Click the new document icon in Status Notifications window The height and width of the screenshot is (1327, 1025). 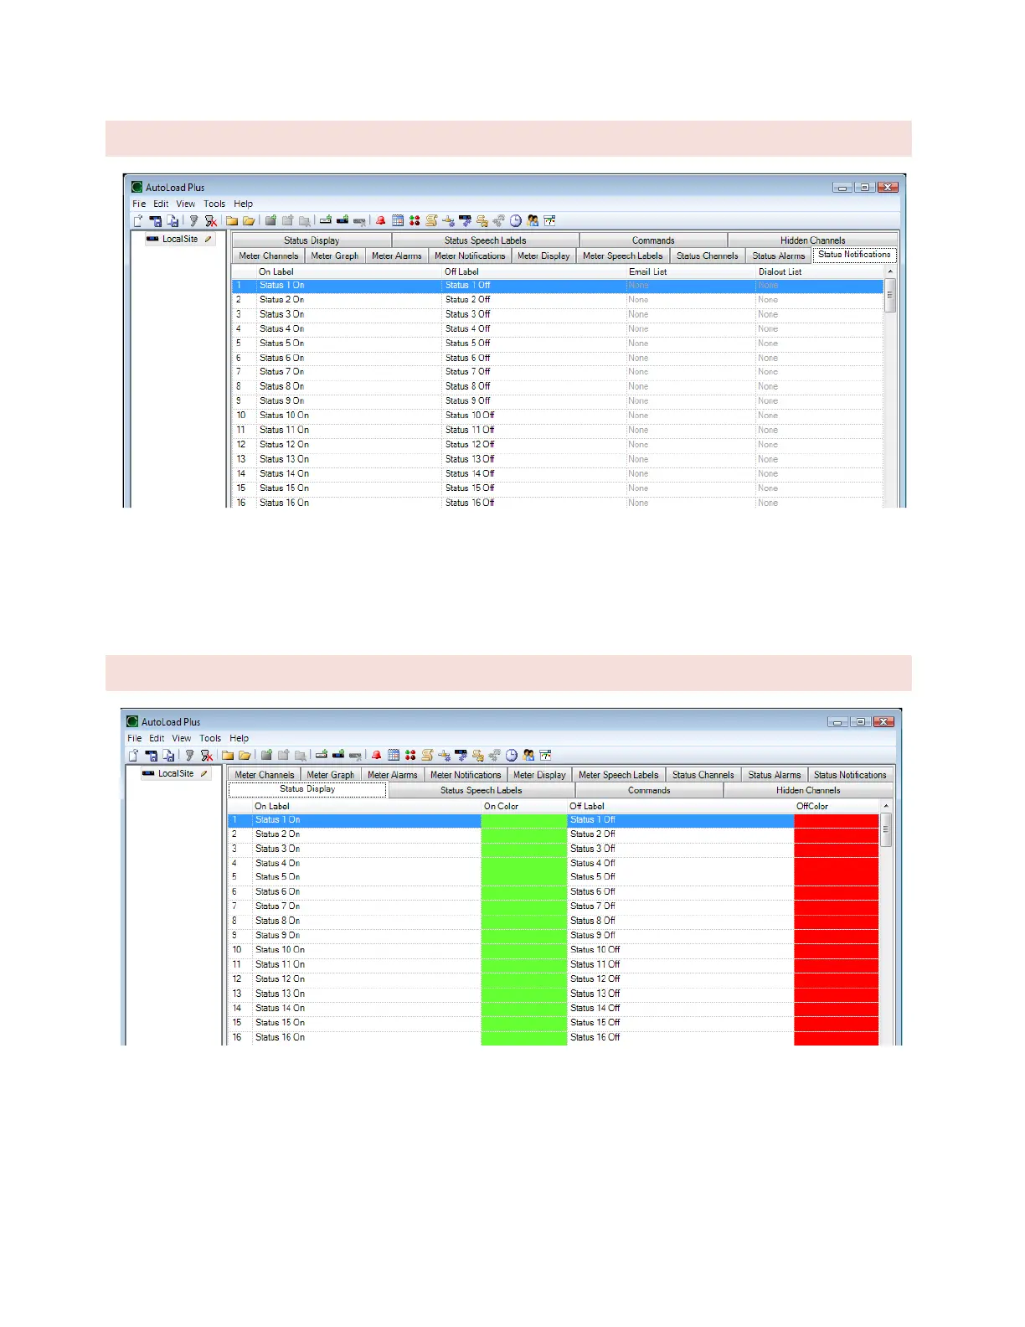tap(138, 221)
